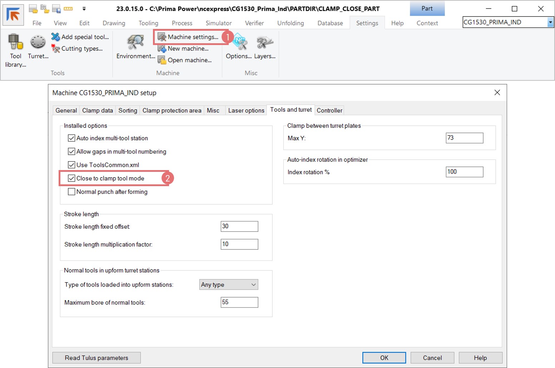Open Cutting types settings

pos(56,48)
